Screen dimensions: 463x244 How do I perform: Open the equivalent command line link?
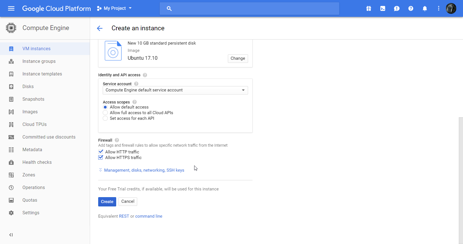click(x=149, y=216)
